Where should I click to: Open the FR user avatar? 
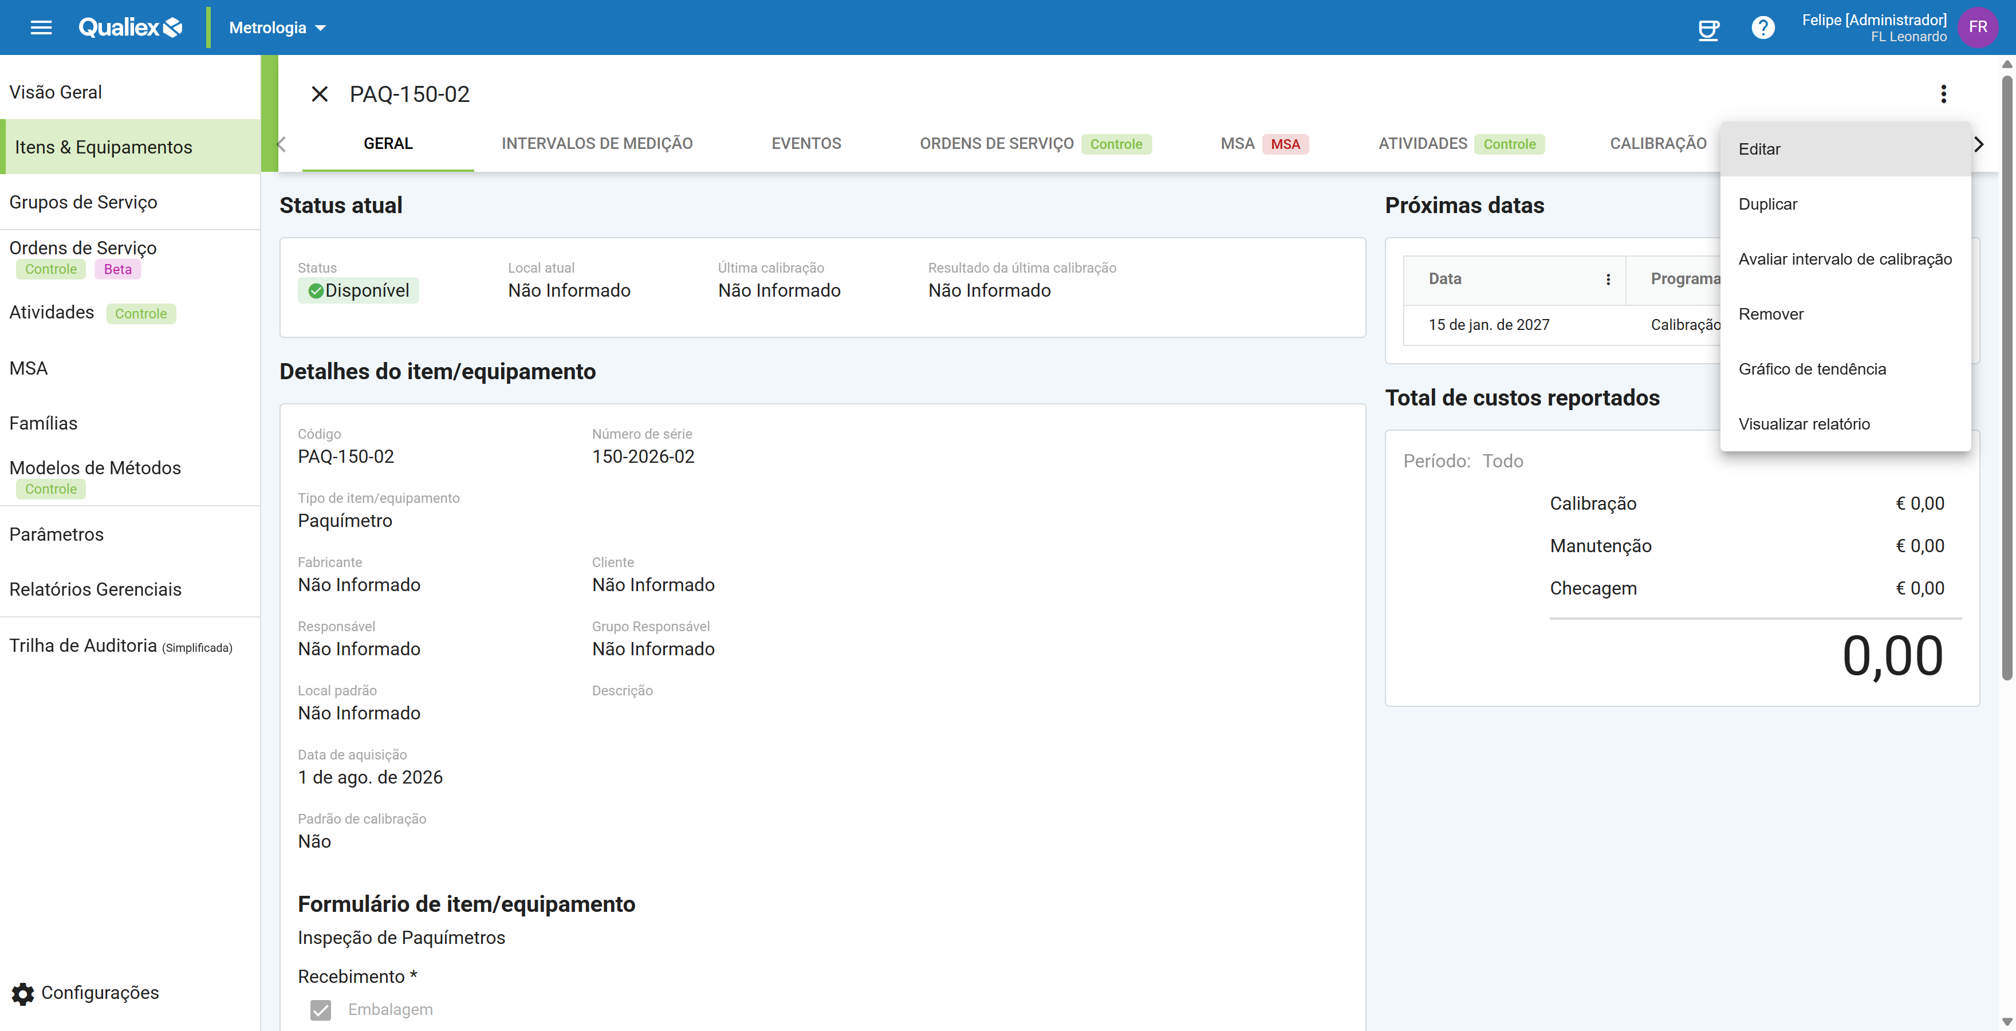1977,27
